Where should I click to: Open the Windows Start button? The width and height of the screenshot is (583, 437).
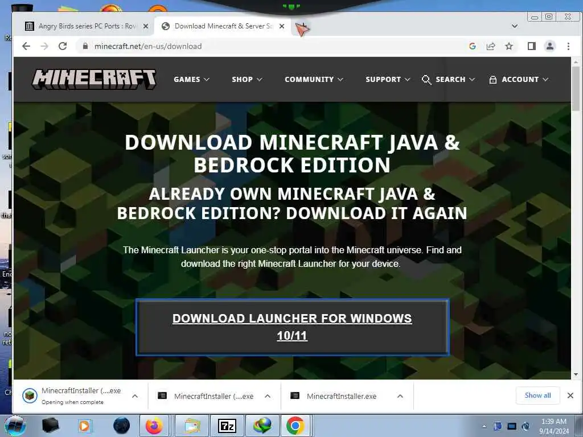(x=15, y=426)
